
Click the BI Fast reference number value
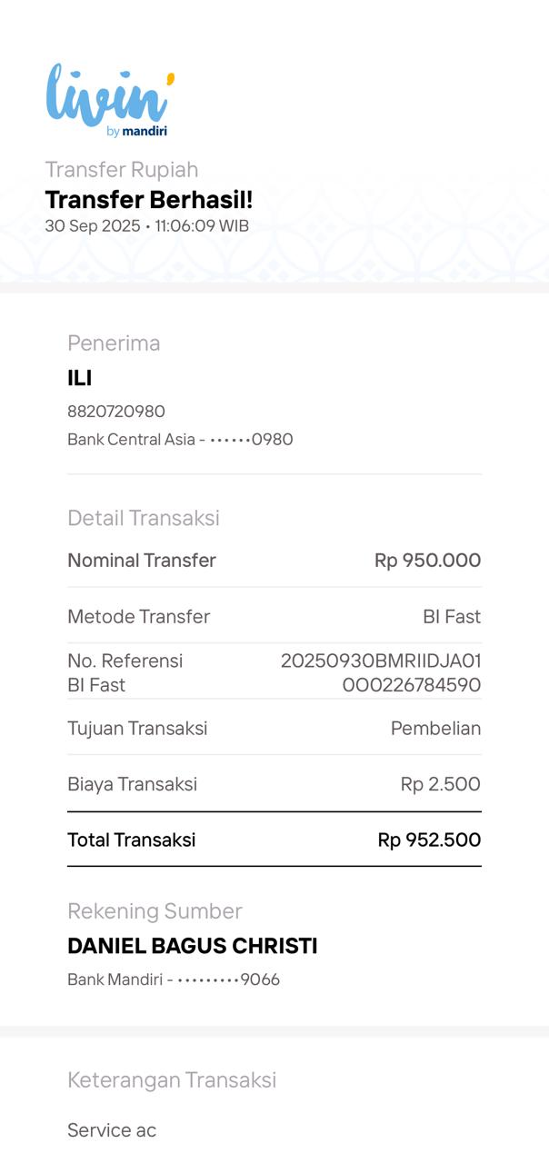click(381, 672)
